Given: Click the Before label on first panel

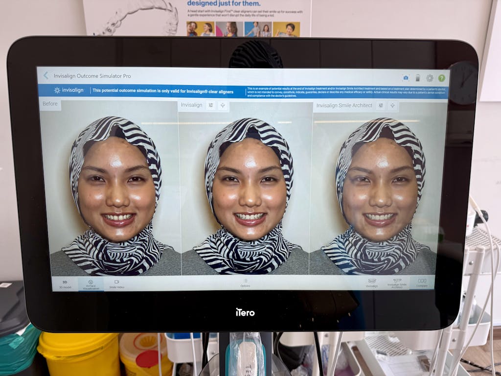Looking at the screenshot, I should pos(50,104).
